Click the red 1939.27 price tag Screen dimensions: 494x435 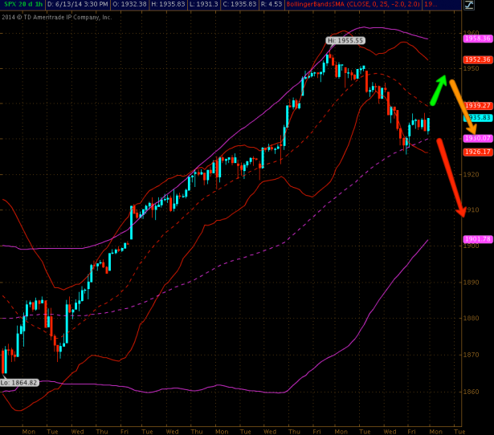477,105
